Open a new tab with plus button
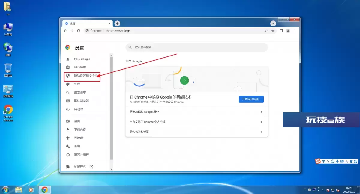This screenshot has width=360, height=194. pyautogui.click(x=117, y=23)
